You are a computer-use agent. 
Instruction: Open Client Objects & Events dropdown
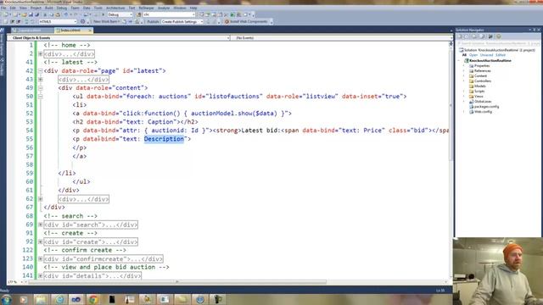click(120, 37)
